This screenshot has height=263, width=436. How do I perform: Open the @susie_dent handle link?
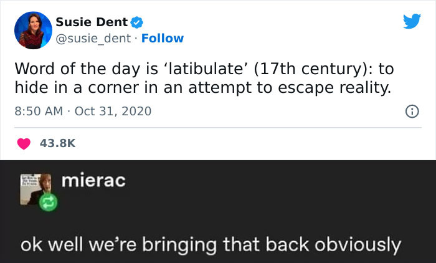pos(95,38)
